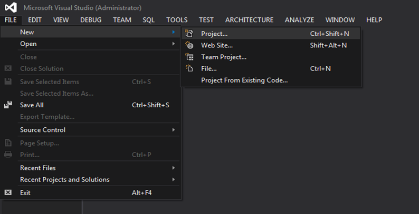Open the SQL menu
This screenshot has height=214, width=419.
point(149,20)
